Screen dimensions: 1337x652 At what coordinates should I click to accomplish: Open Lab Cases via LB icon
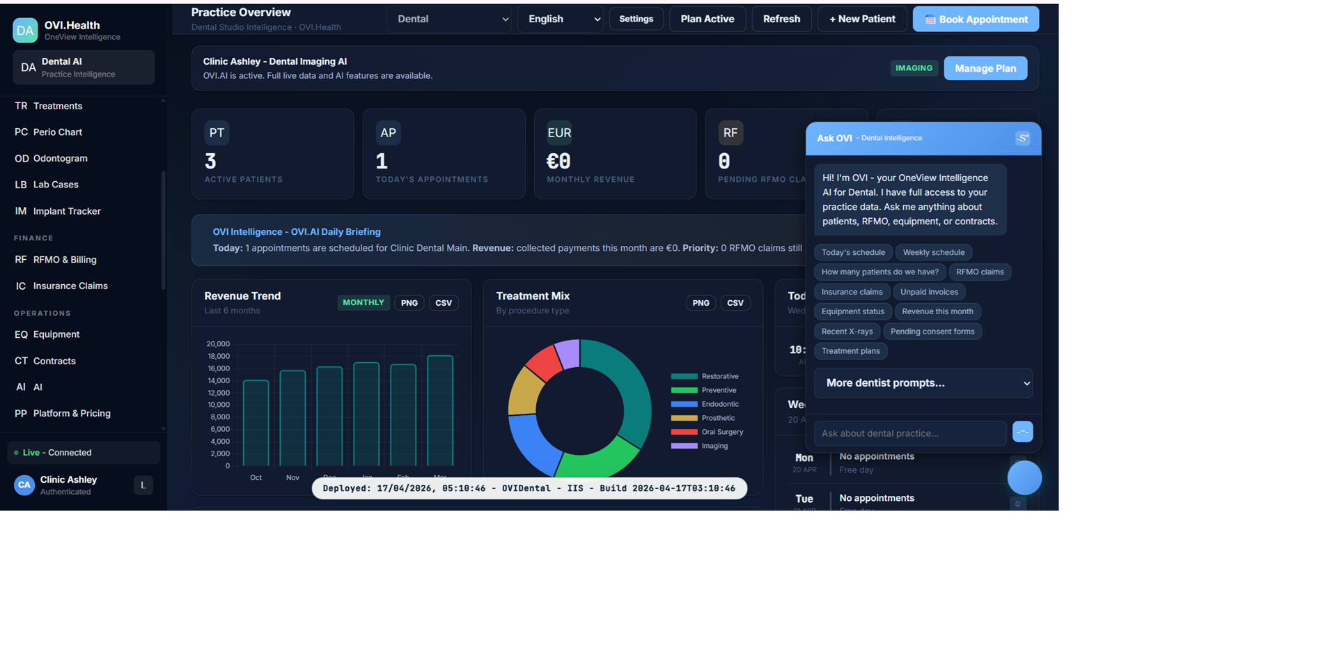21,185
